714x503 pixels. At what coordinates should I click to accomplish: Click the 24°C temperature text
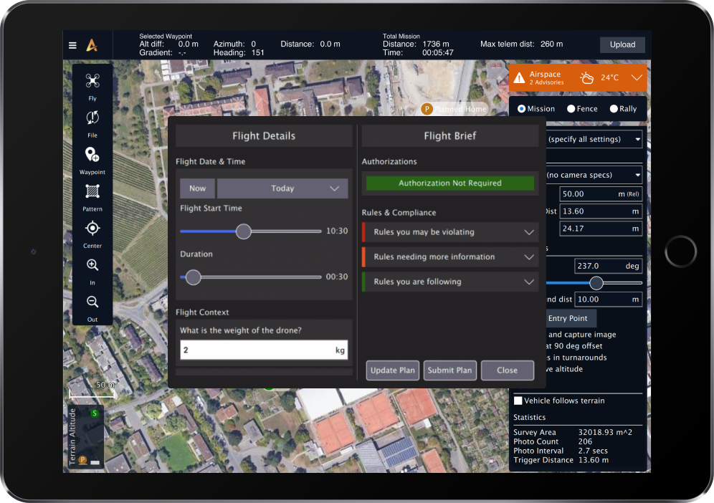click(x=609, y=78)
